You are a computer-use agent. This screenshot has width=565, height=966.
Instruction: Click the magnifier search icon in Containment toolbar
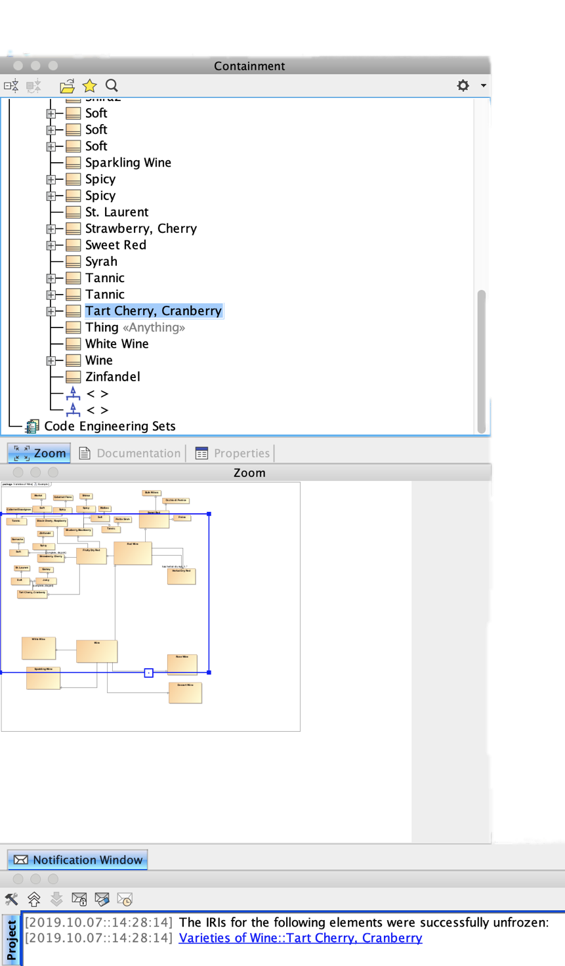(x=112, y=85)
